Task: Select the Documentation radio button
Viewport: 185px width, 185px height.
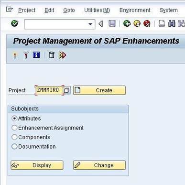Action: coord(14,147)
